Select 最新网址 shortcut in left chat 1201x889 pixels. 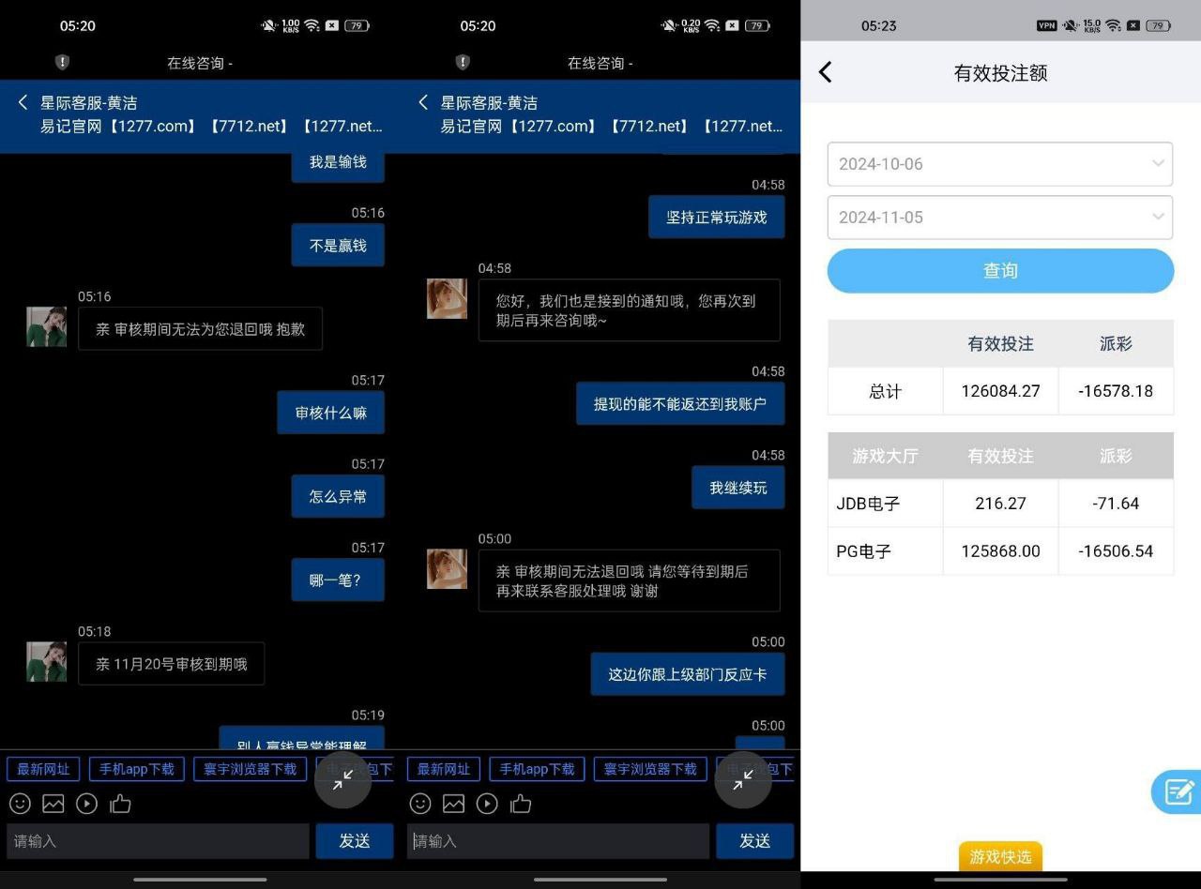click(x=43, y=769)
